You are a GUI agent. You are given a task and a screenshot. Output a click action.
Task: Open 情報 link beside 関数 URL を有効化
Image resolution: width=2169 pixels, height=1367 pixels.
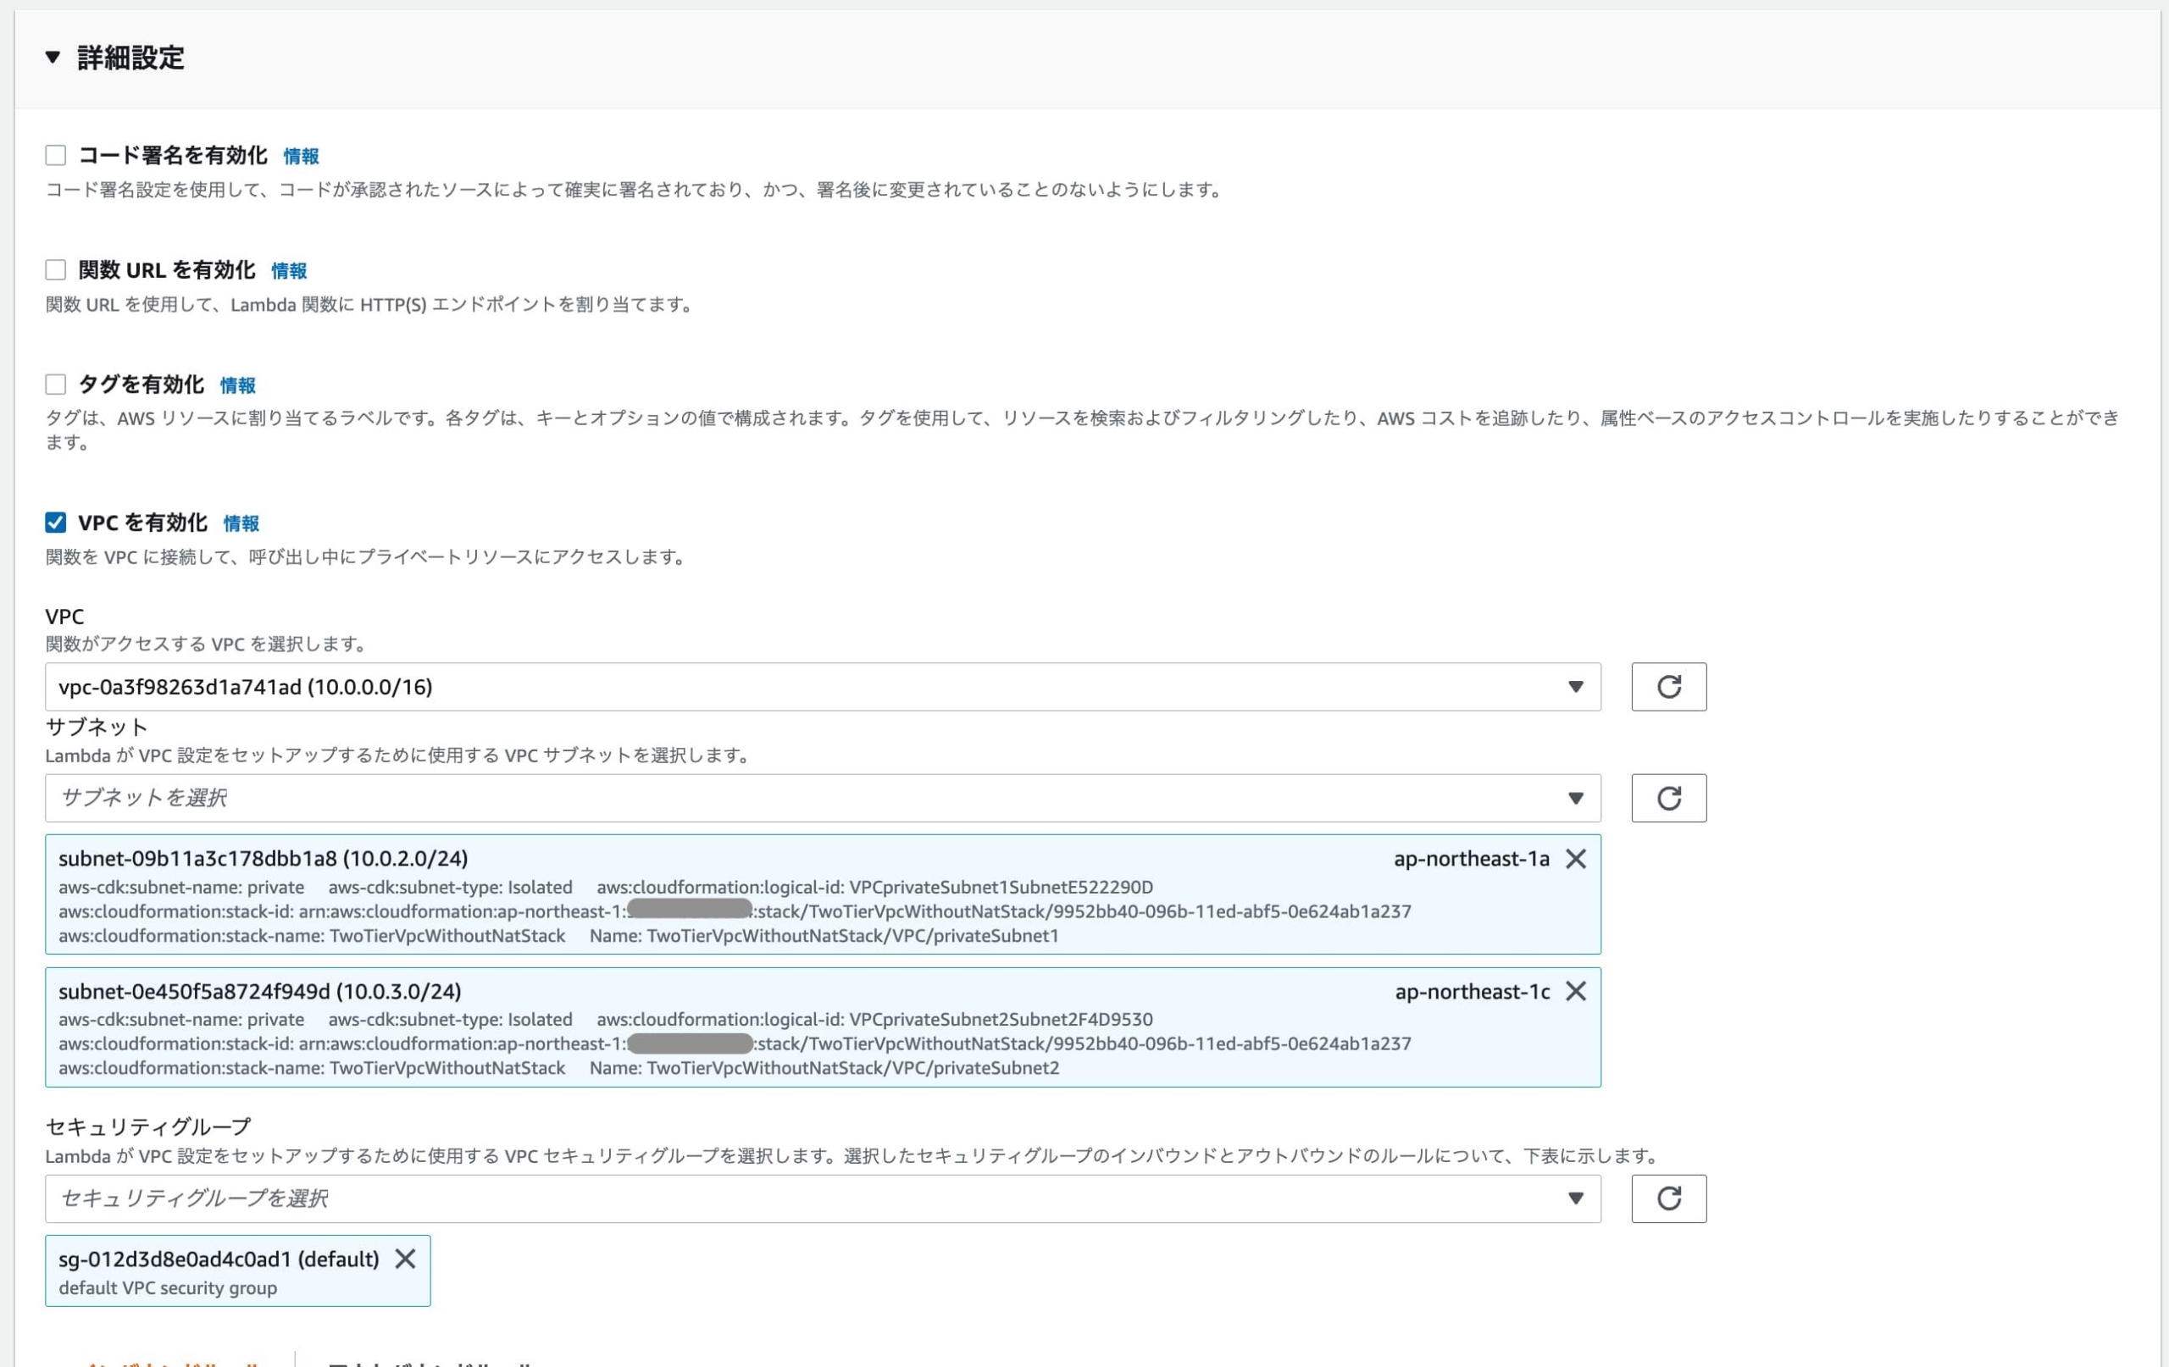coord(288,269)
